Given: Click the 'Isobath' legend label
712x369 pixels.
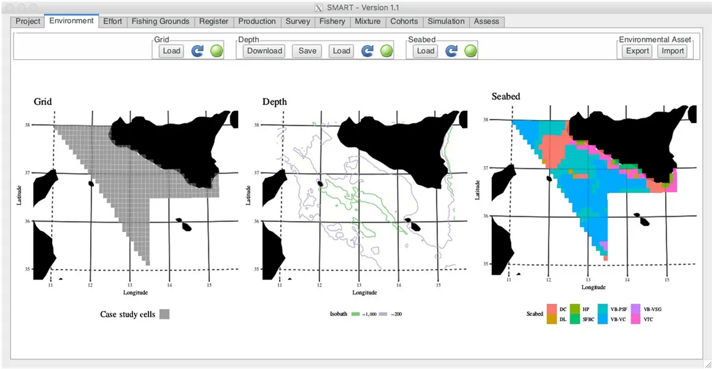Looking at the screenshot, I should coord(338,314).
